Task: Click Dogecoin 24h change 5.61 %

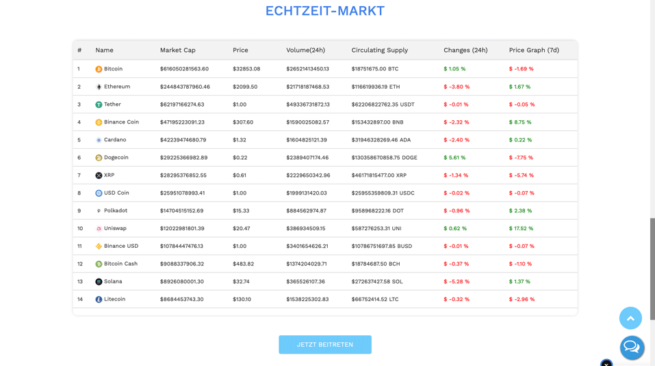Action: [454, 158]
